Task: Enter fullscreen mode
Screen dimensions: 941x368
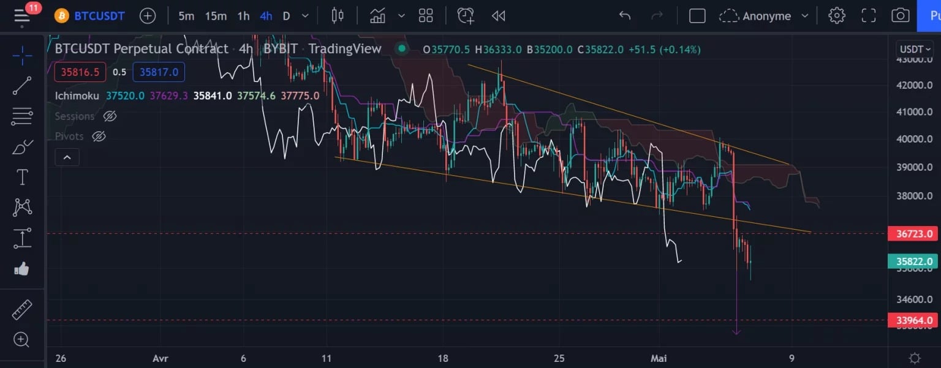Action: (x=868, y=16)
